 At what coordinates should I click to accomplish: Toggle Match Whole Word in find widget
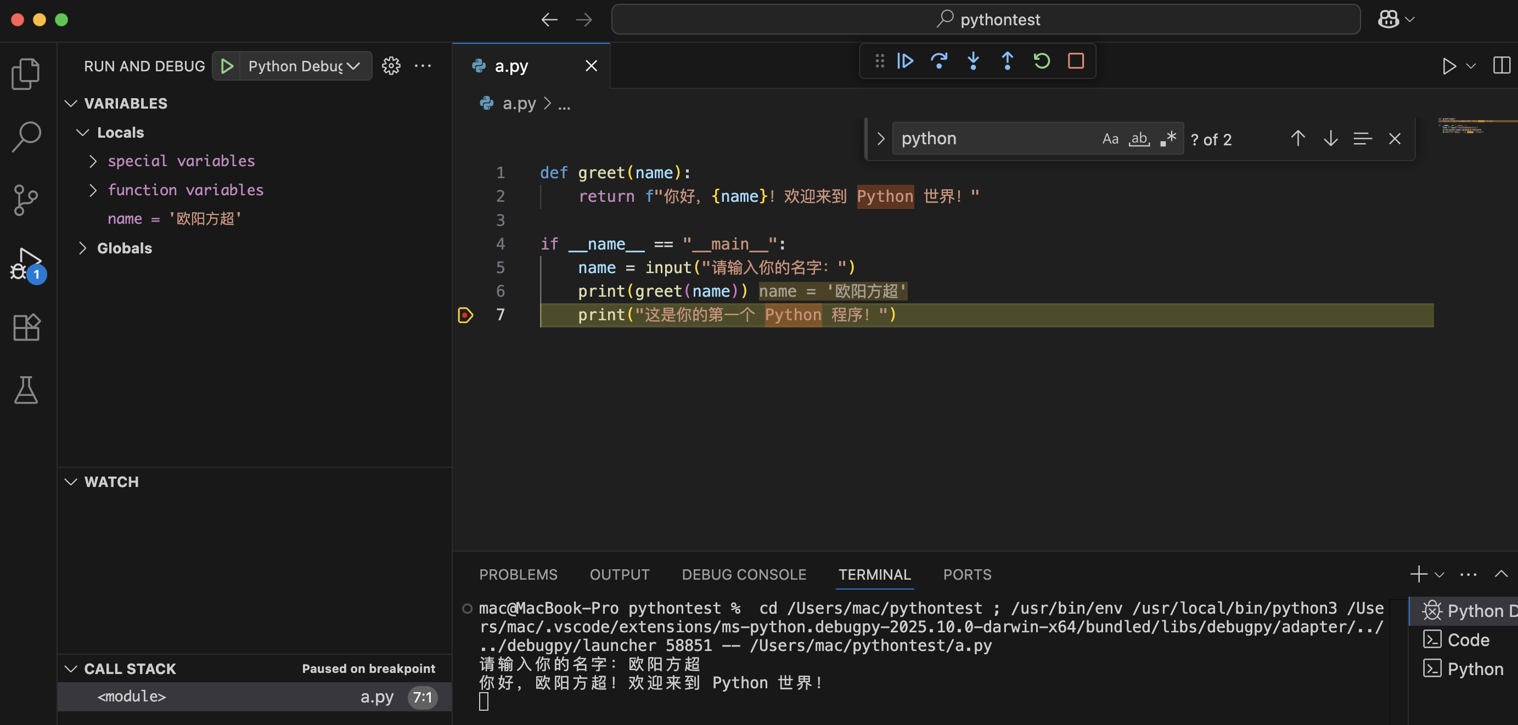1139,138
